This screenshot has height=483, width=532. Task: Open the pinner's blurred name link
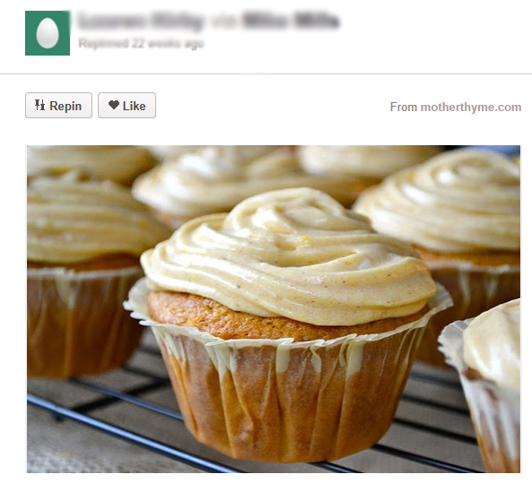pyautogui.click(x=141, y=21)
